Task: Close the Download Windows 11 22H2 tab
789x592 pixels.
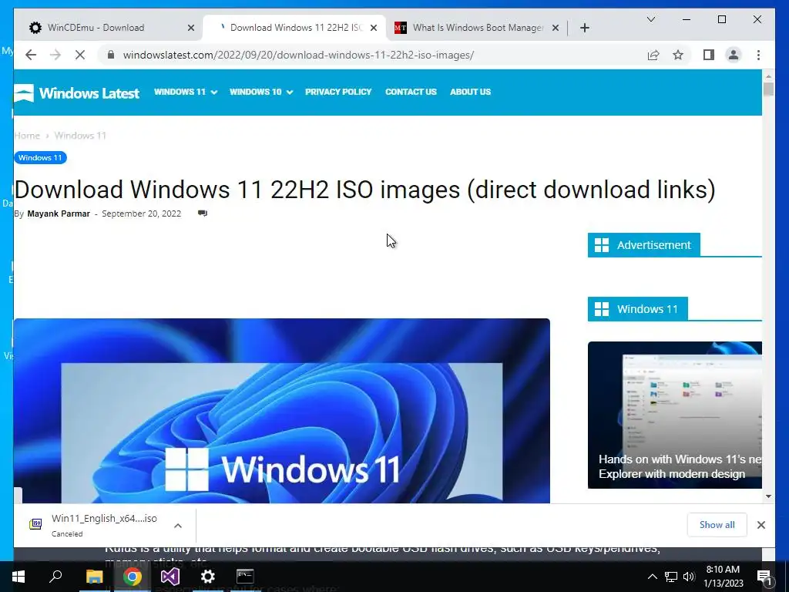Action: (374, 28)
